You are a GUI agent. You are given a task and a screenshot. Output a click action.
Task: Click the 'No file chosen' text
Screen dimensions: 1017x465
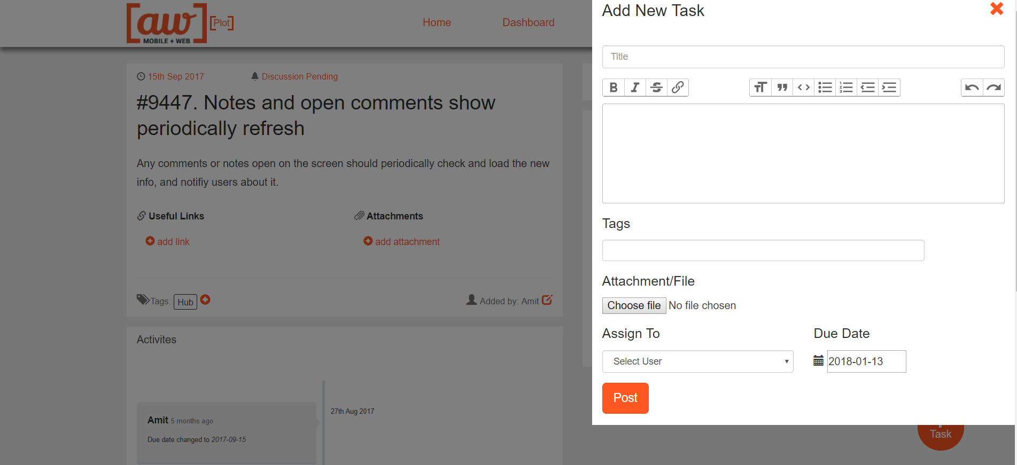tap(702, 305)
